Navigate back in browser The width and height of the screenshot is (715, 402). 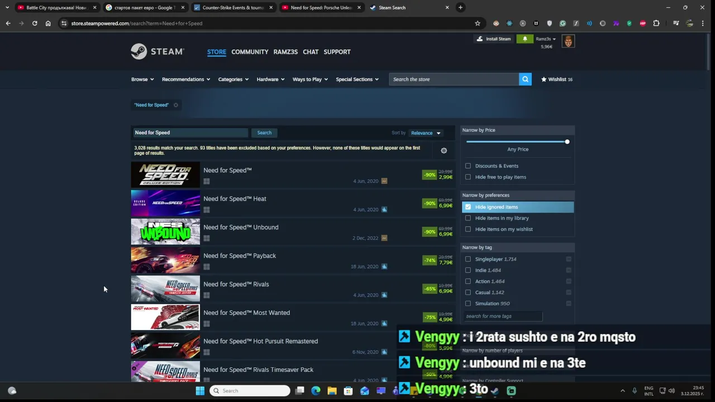point(8,23)
